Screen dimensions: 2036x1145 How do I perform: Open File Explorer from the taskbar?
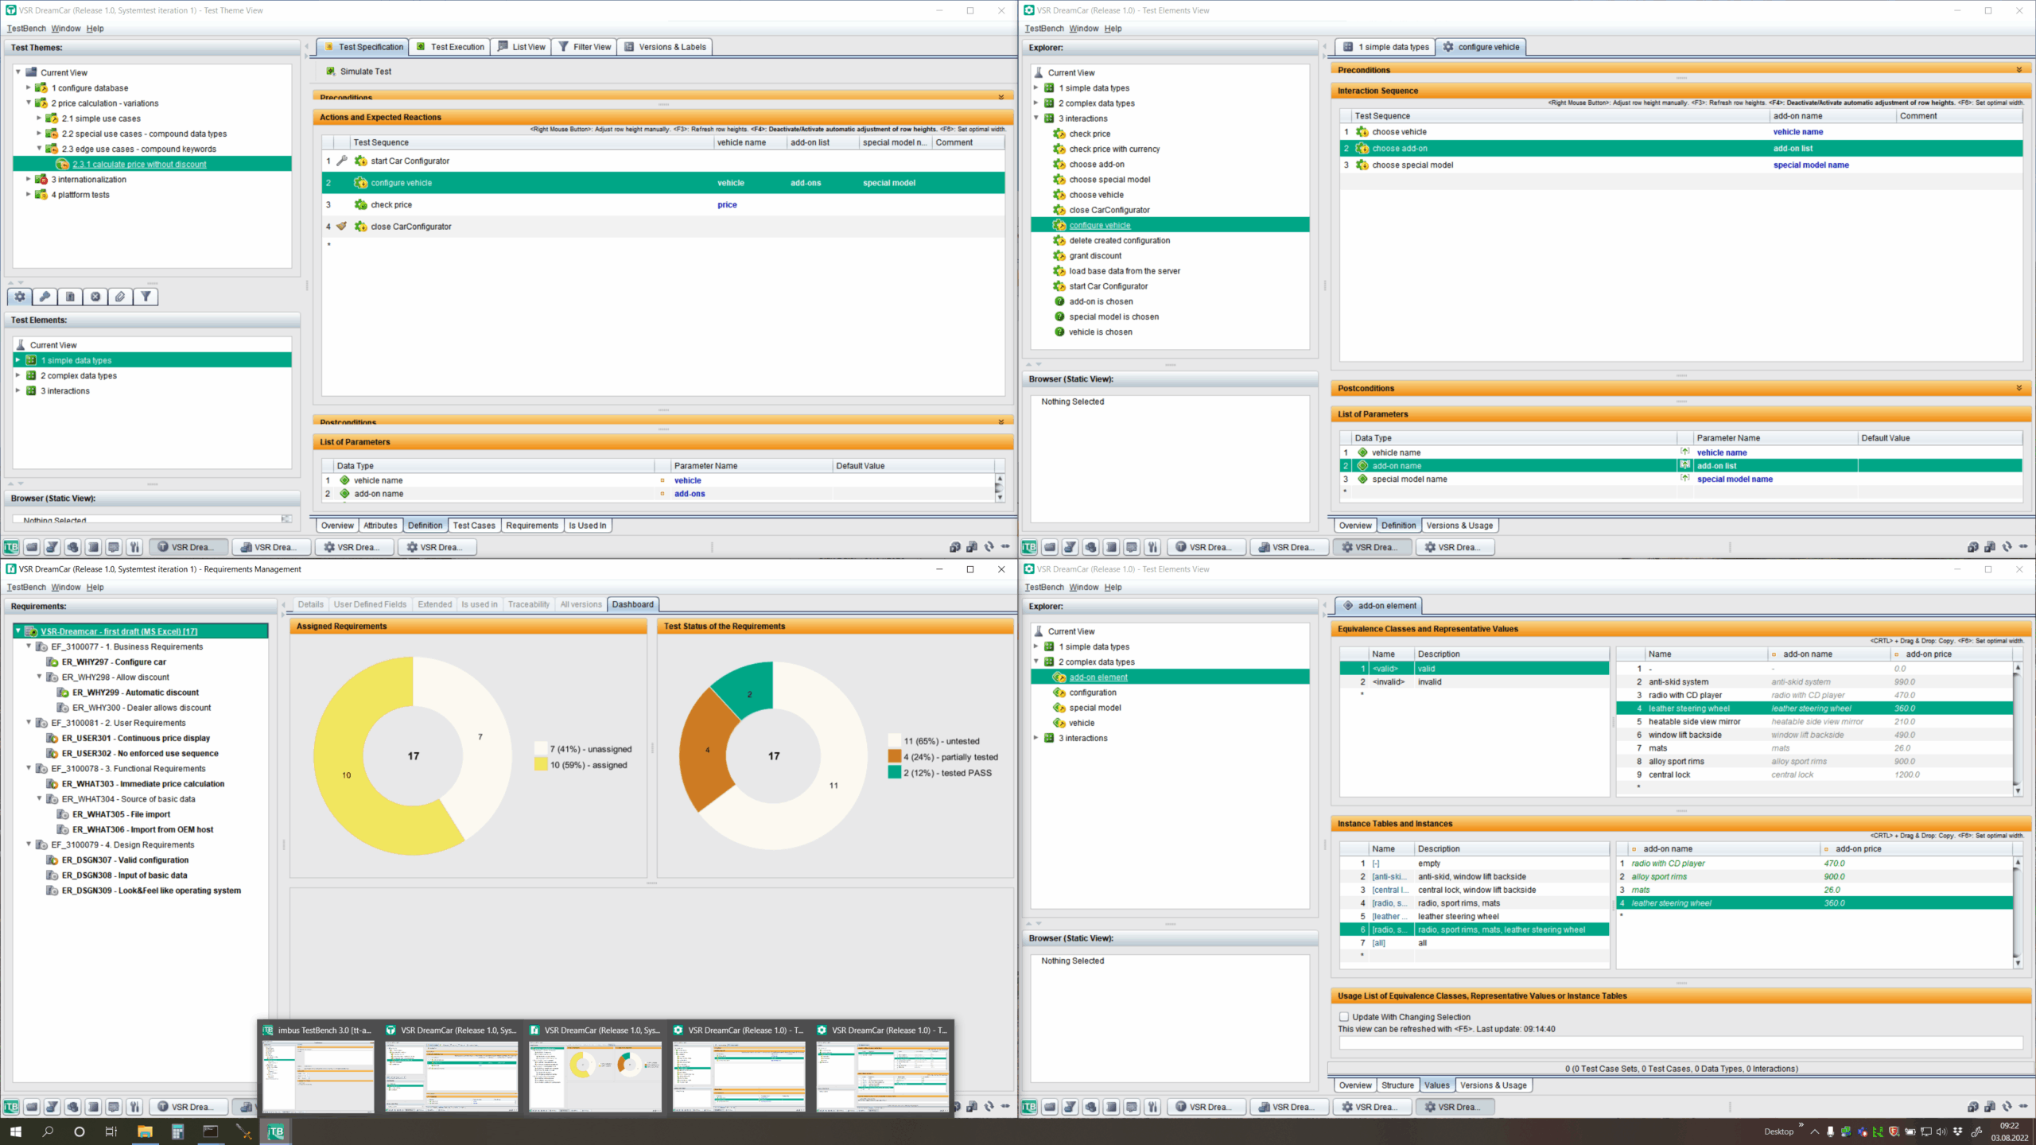pos(145,1131)
